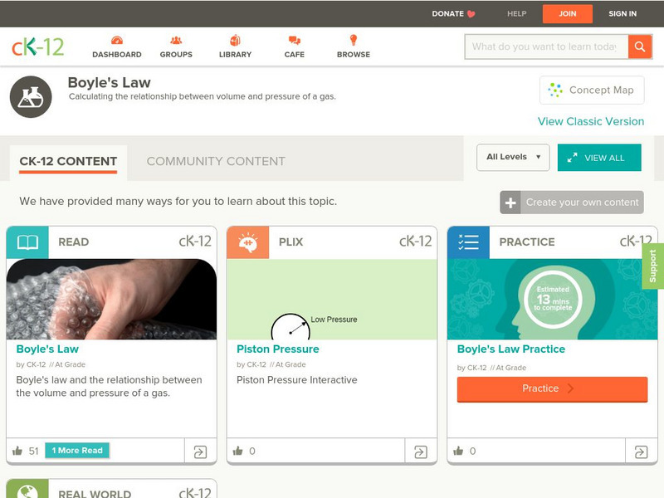Viewport: 664px width, 498px height.
Task: Open the Dashboard nav icon
Action: pyautogui.click(x=117, y=41)
